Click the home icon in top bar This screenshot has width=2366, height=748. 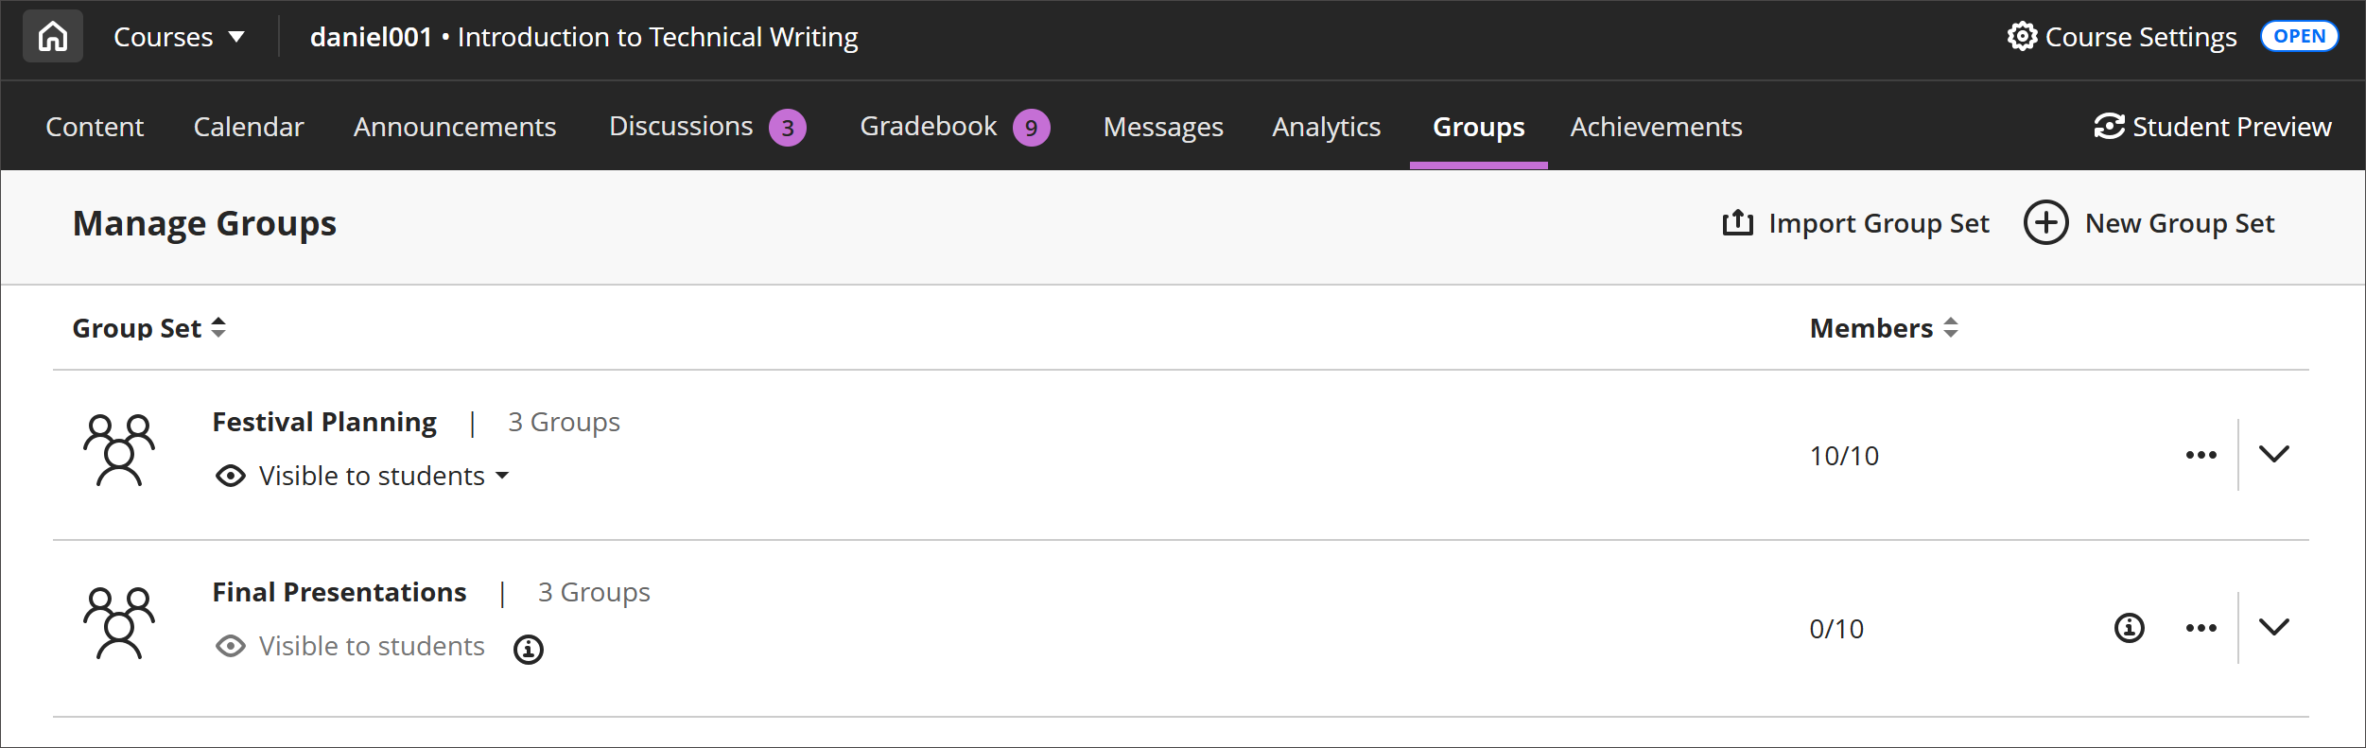click(x=53, y=37)
